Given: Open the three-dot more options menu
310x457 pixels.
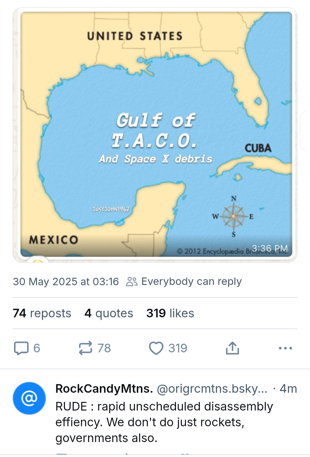Looking at the screenshot, I should [286, 348].
